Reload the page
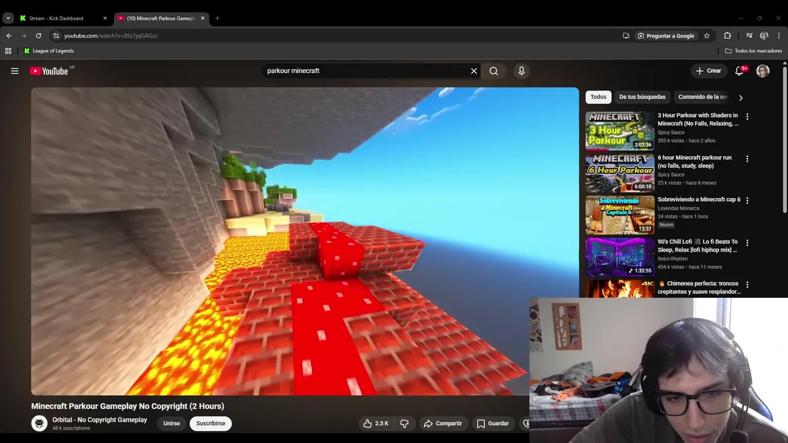This screenshot has height=443, width=788. click(x=39, y=36)
